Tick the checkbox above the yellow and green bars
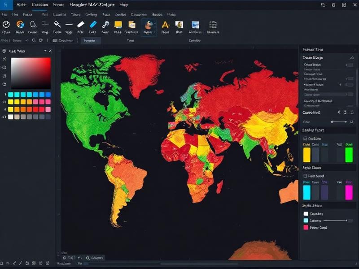The width and height of the screenshot is (359, 269). (x=305, y=139)
